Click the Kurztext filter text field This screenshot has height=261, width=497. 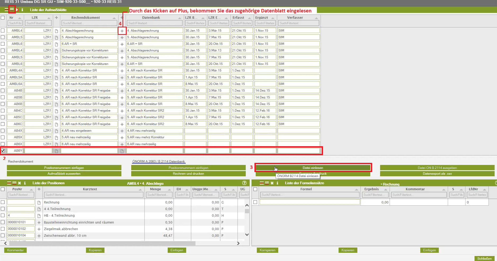click(x=94, y=195)
